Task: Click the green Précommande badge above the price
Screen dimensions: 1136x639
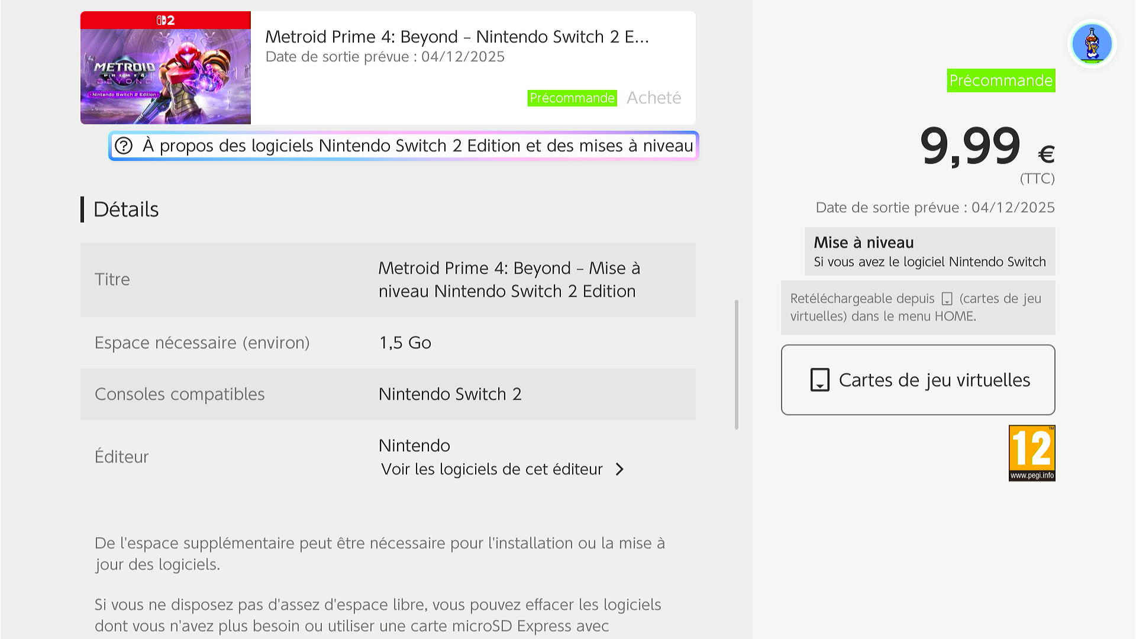Action: [1001, 80]
